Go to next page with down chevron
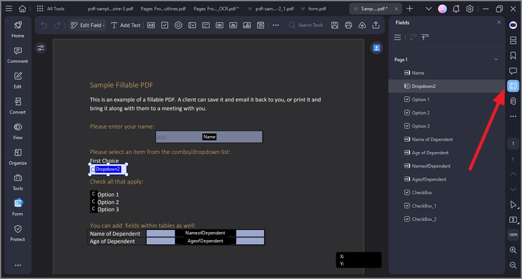Image resolution: width=522 pixels, height=279 pixels. (x=513, y=189)
